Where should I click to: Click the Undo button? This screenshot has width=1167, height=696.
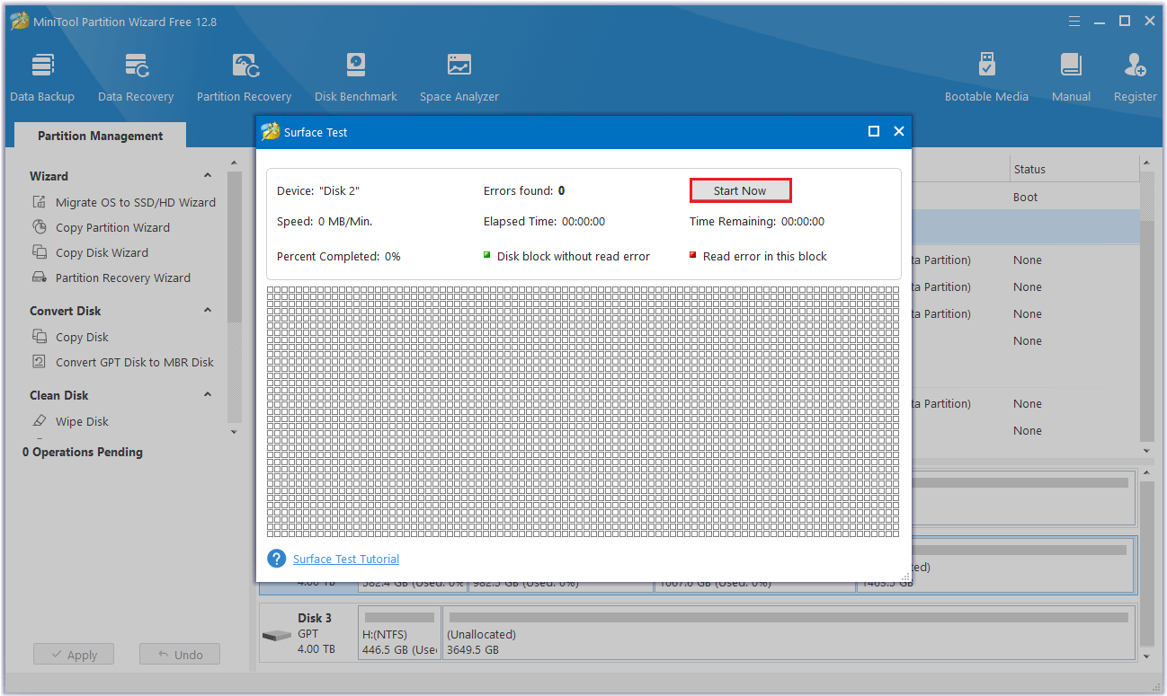click(x=180, y=655)
